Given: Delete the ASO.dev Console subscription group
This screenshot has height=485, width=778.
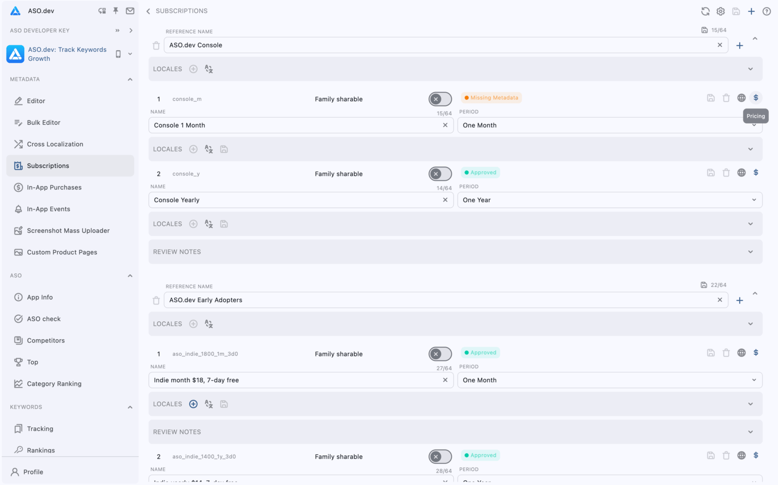Looking at the screenshot, I should 156,45.
